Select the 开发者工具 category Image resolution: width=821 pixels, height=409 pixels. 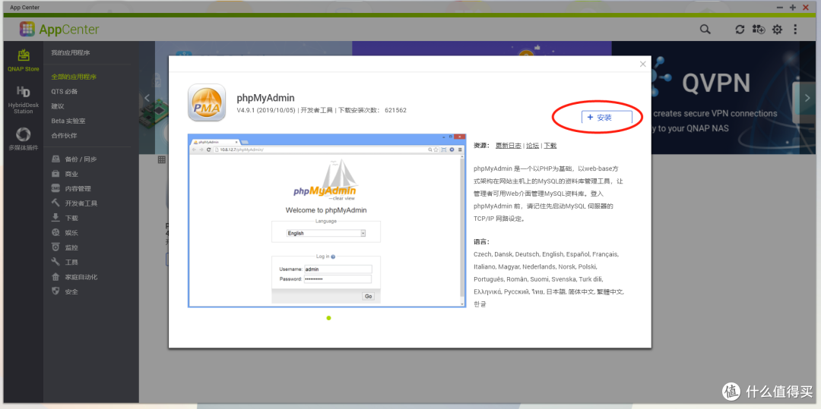pyautogui.click(x=81, y=203)
